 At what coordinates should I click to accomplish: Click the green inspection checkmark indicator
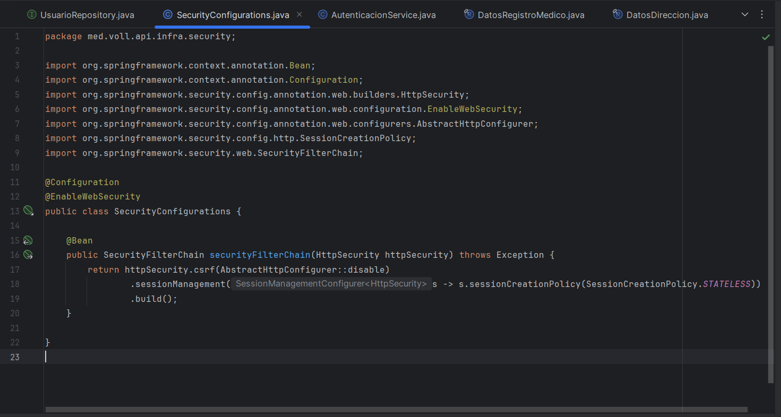[x=766, y=37]
